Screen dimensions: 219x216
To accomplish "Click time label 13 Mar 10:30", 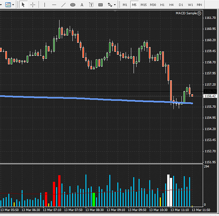I will tap(158, 210).
